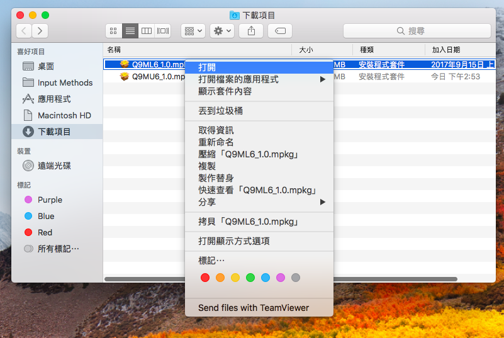504x338 pixels.
Task: Apply the green tag color in context menu
Action: pyautogui.click(x=250, y=278)
